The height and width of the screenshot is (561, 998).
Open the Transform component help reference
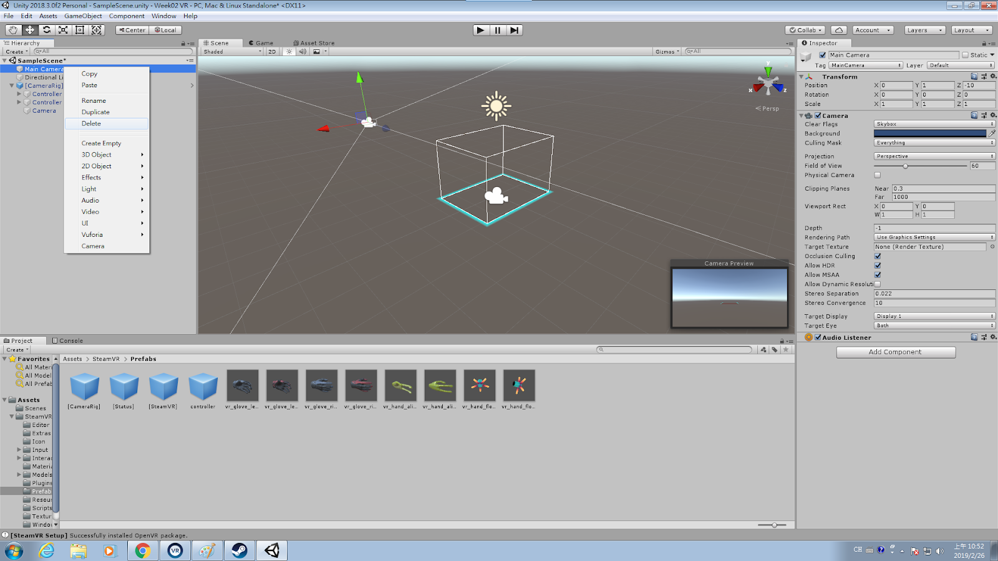click(974, 77)
